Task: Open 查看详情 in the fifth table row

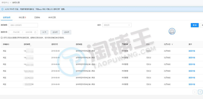Action: [x=192, y=78]
